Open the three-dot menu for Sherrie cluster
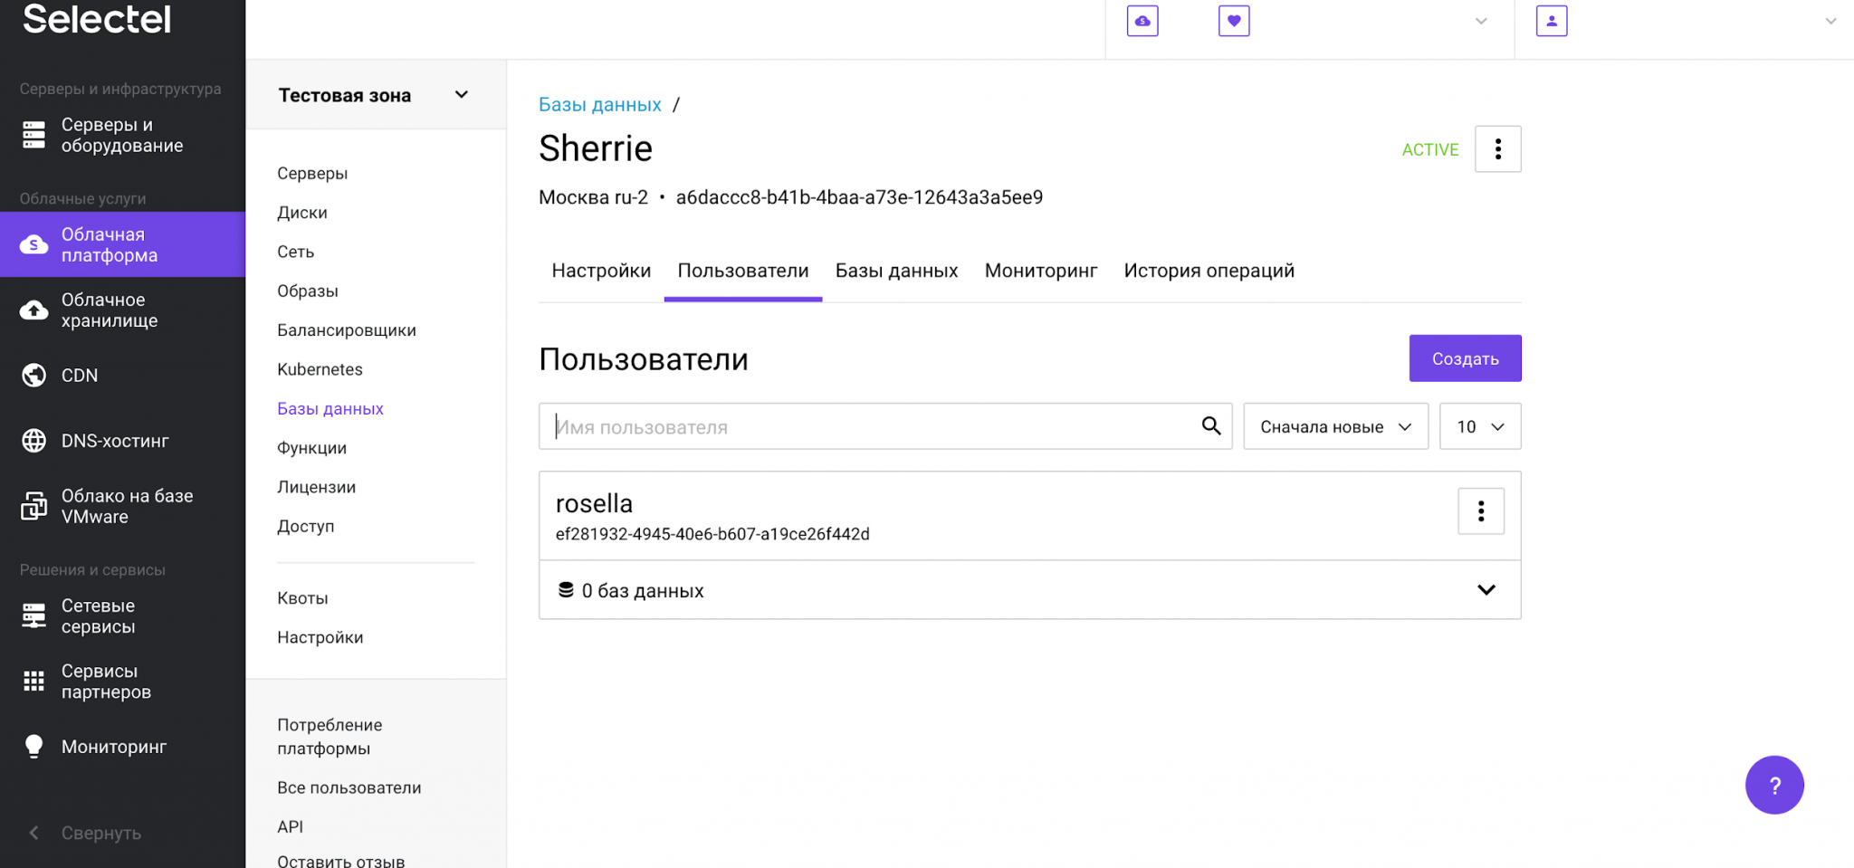The height and width of the screenshot is (868, 1854). 1497,149
